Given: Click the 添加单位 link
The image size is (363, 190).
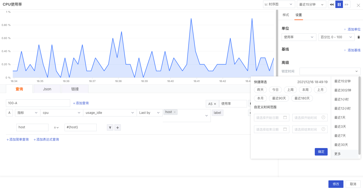Looking at the screenshot, I should click(x=352, y=29).
